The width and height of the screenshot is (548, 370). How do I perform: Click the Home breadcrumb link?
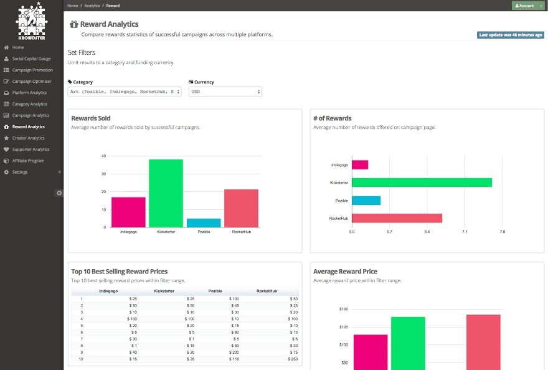(x=73, y=6)
